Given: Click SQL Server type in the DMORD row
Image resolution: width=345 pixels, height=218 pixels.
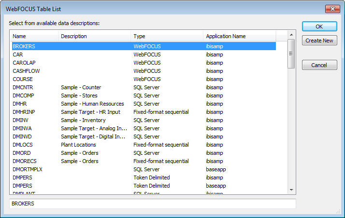Looking at the screenshot, I should pos(146,153).
